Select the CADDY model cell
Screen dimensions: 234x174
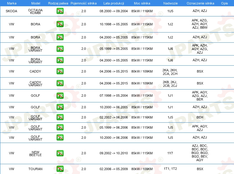[35, 71]
